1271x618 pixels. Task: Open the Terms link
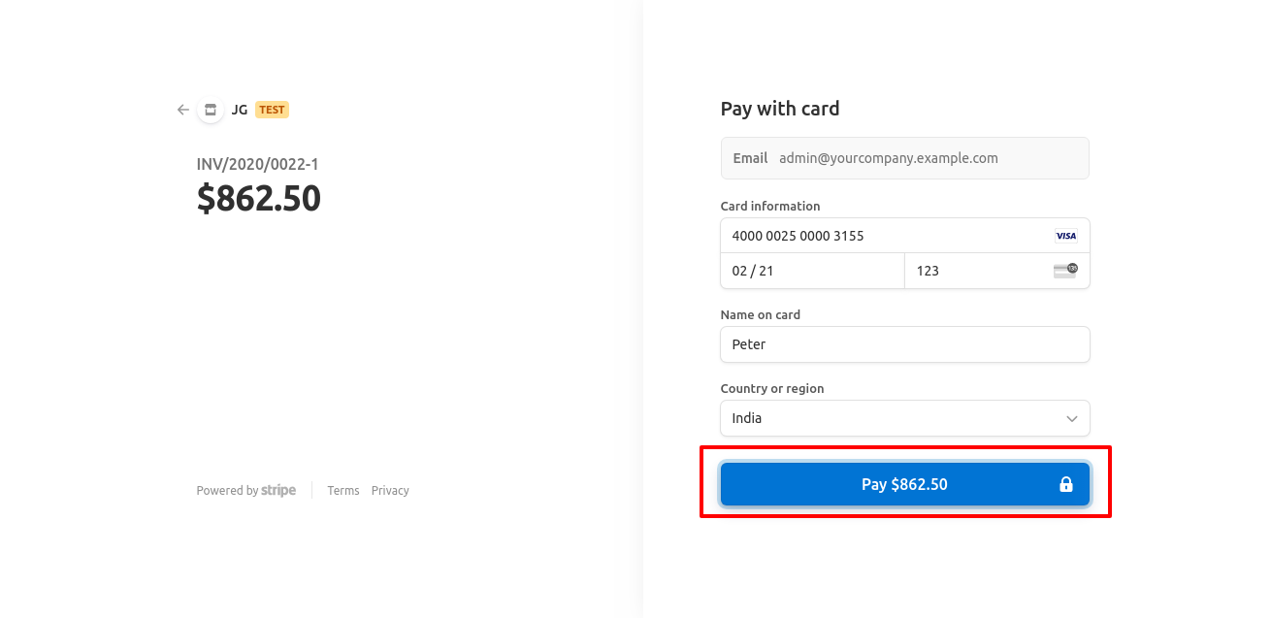(343, 491)
